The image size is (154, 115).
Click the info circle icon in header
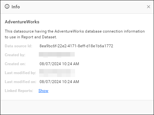7,6
